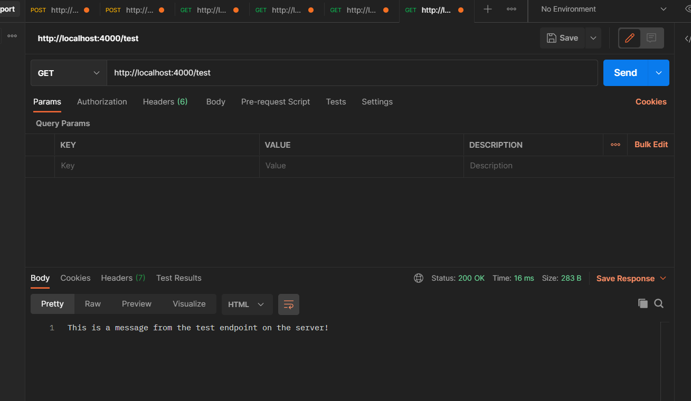Screen dimensions: 691x401
Task: Click the comments icon next to the pencil
Action: (x=651, y=37)
